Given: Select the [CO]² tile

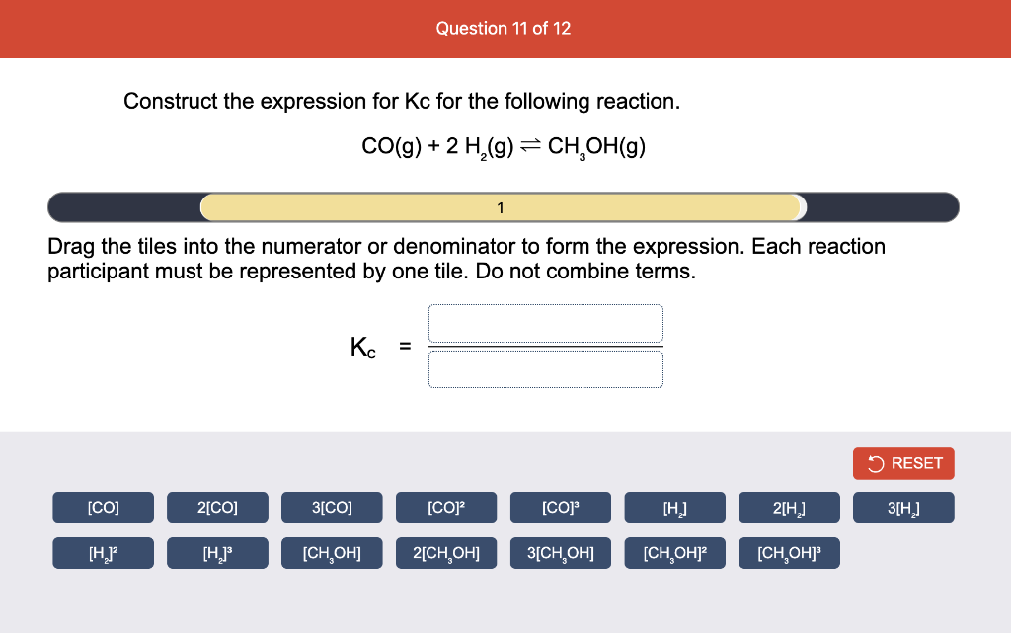Looking at the screenshot, I should coord(446,507).
